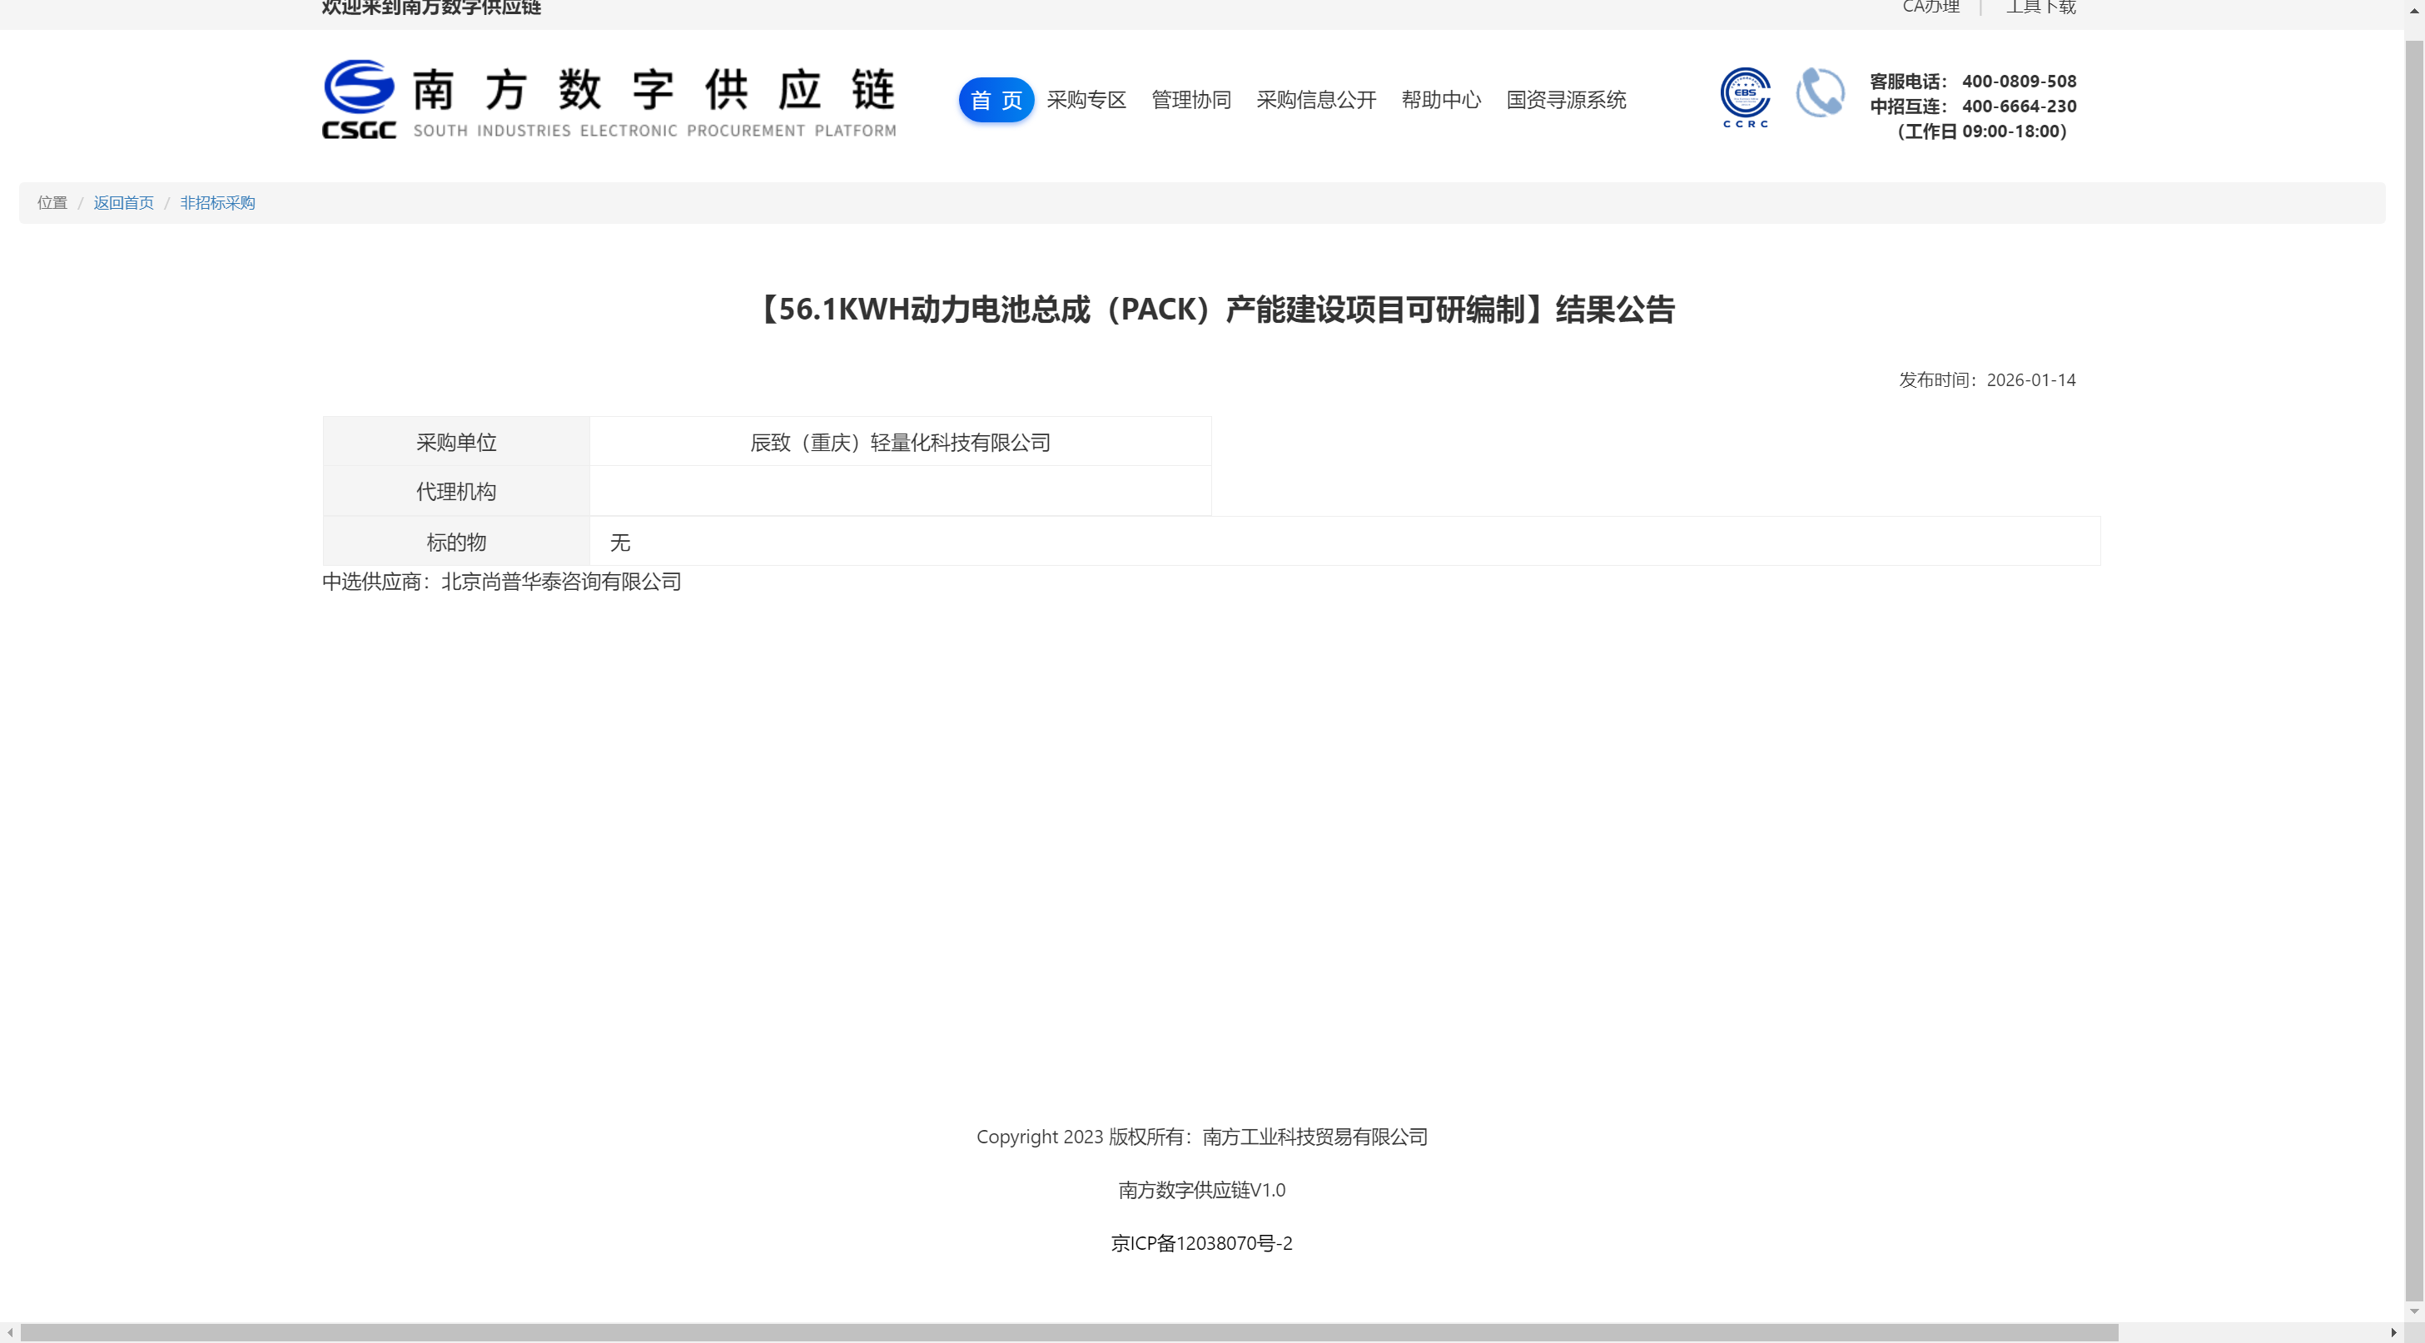This screenshot has width=2425, height=1343.
Task: Go to 采购信息公开 section
Action: 1315,100
